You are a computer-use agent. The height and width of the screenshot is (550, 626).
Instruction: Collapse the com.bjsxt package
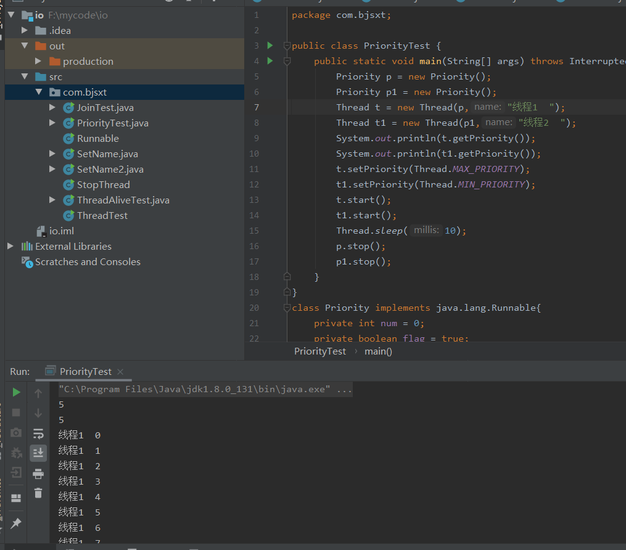(39, 92)
